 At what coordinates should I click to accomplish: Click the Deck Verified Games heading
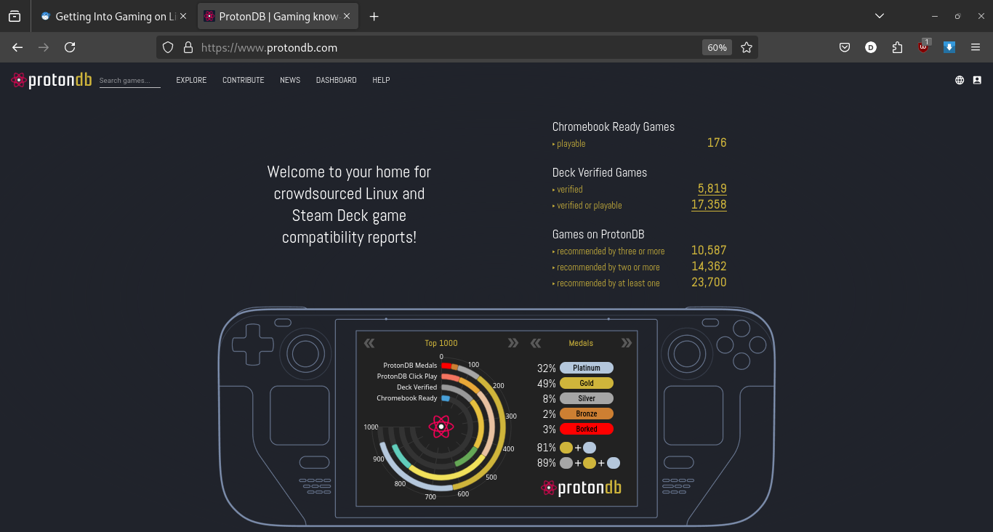[600, 172]
